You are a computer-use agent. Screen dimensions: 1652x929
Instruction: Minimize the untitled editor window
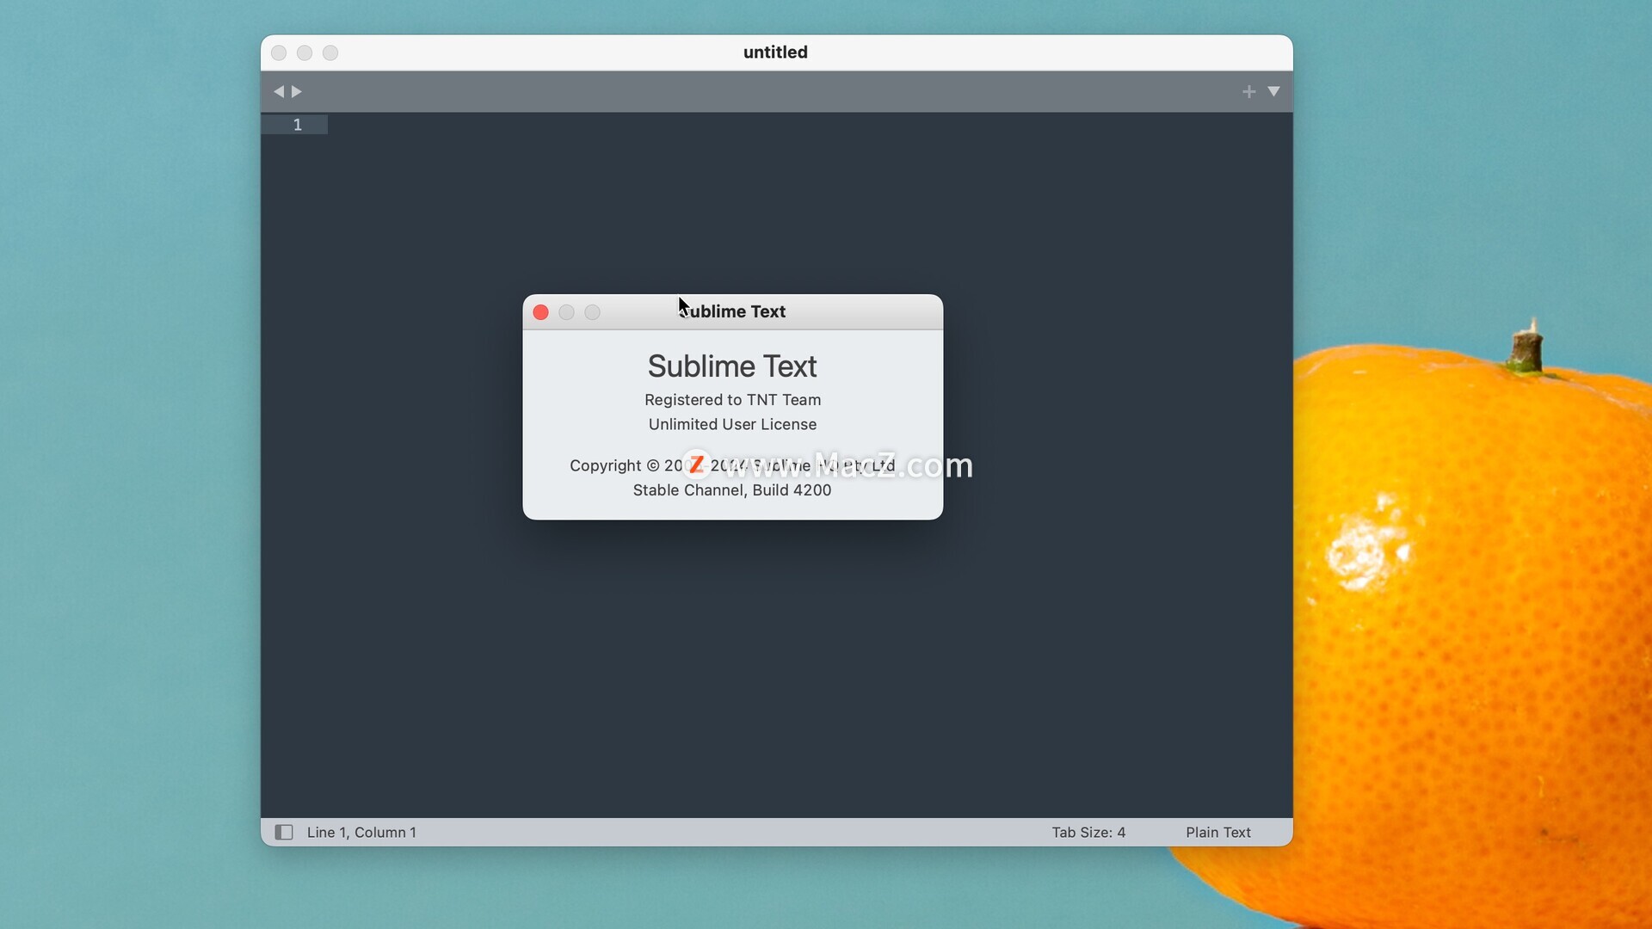coord(305,52)
